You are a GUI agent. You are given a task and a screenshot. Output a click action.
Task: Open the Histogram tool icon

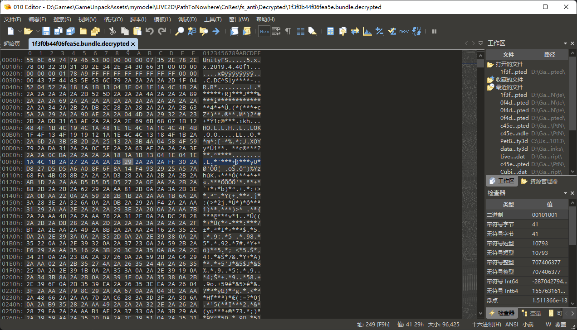[367, 31]
